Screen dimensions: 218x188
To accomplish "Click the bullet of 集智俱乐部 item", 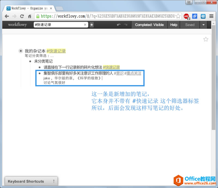I will 40,73.
